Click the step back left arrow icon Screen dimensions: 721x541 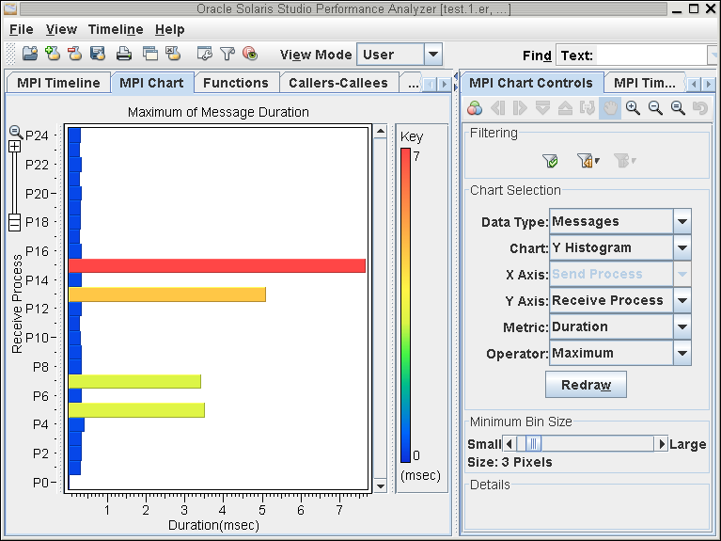(x=497, y=108)
